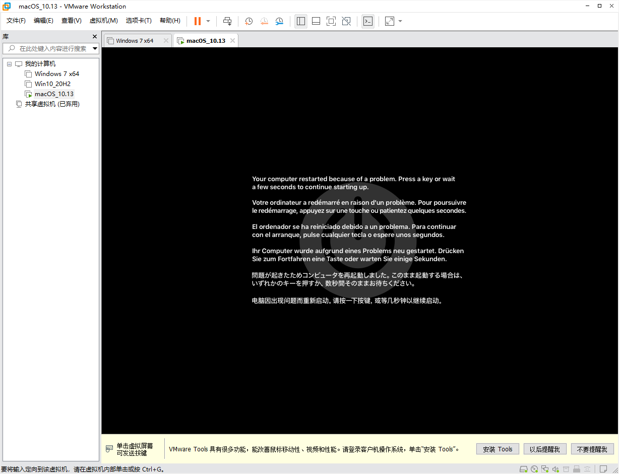Click the status bar Ctrl+G hint text

coord(83,469)
